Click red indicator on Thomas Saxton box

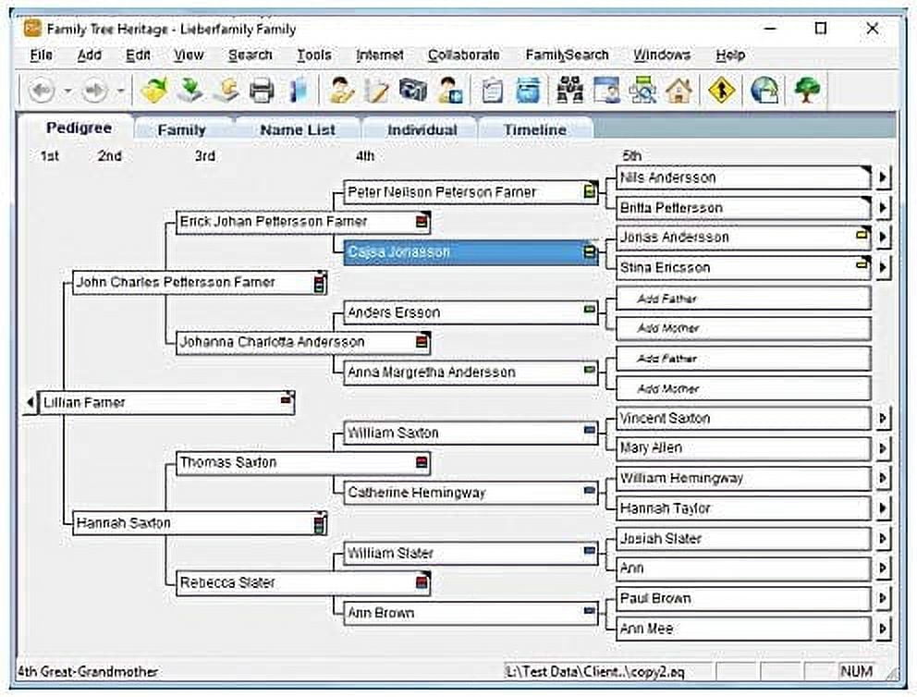[x=422, y=463]
